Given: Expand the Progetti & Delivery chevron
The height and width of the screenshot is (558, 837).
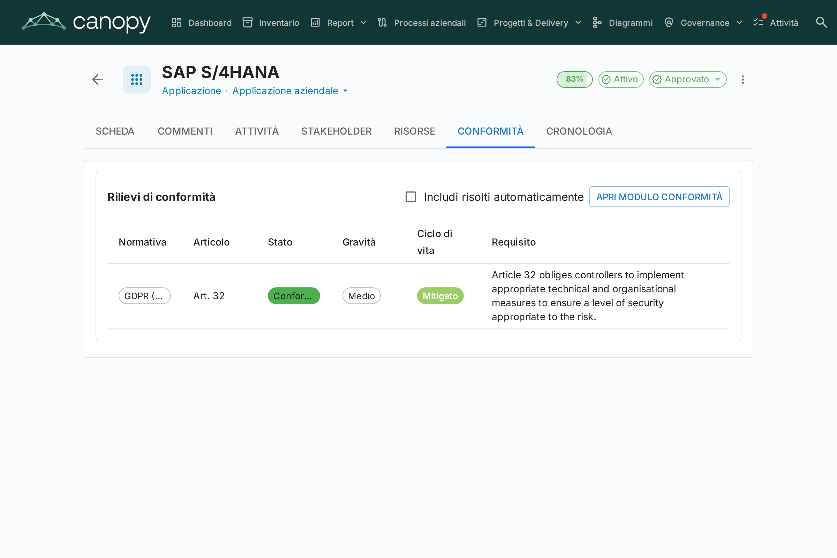Looking at the screenshot, I should 578,22.
